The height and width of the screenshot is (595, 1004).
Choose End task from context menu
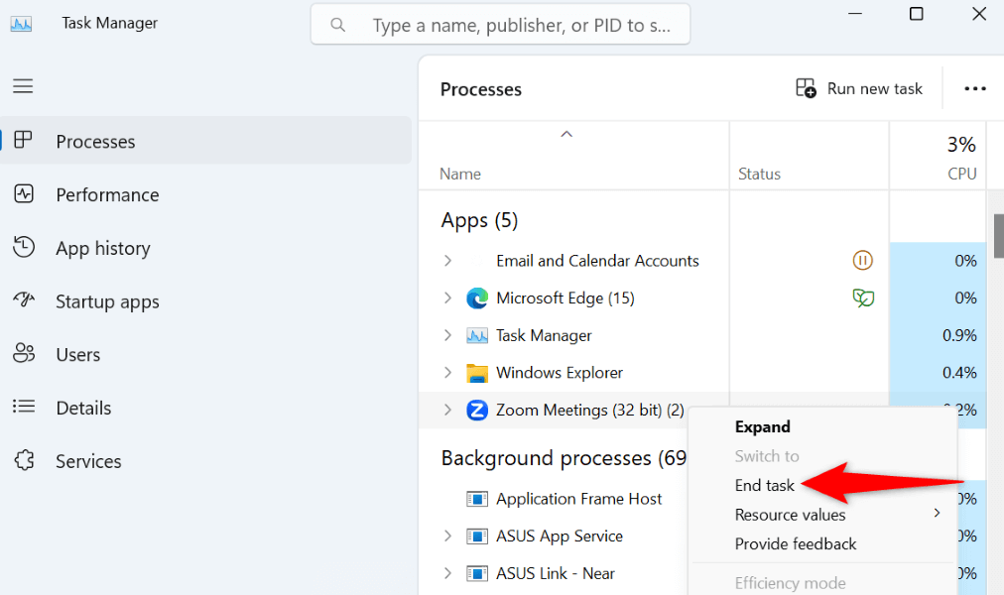coord(765,486)
